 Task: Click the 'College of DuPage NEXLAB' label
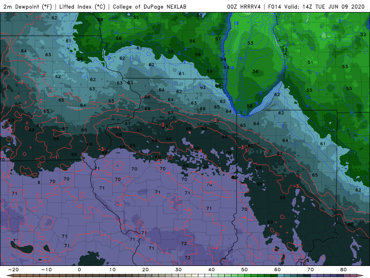click(149, 6)
